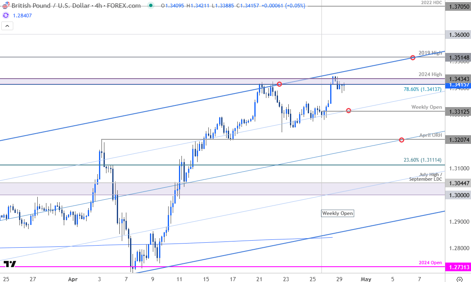This screenshot has height=282, width=471.
Task: Click the July High / September LDC label
Action: coord(426,177)
